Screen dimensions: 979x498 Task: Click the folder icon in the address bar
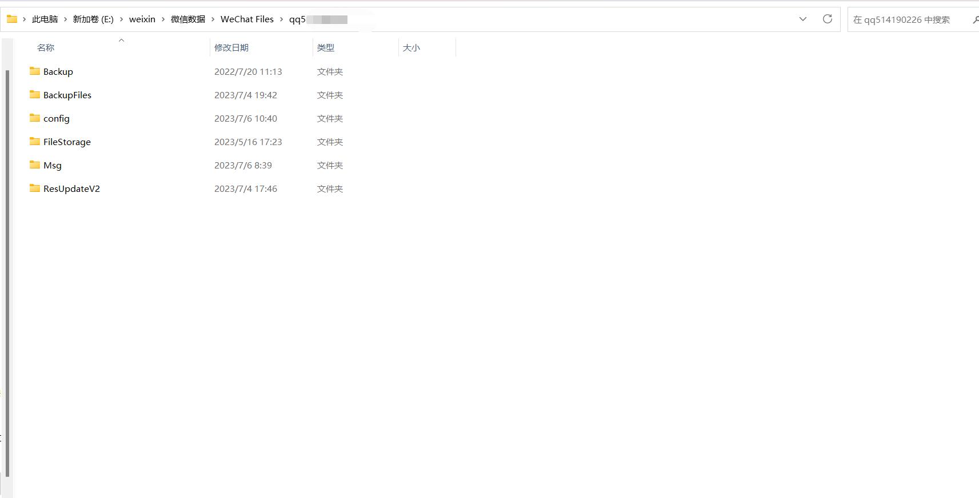12,19
